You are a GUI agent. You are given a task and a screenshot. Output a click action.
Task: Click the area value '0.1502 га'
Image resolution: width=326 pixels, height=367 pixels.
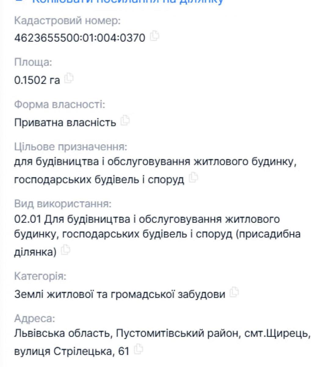[x=37, y=80]
